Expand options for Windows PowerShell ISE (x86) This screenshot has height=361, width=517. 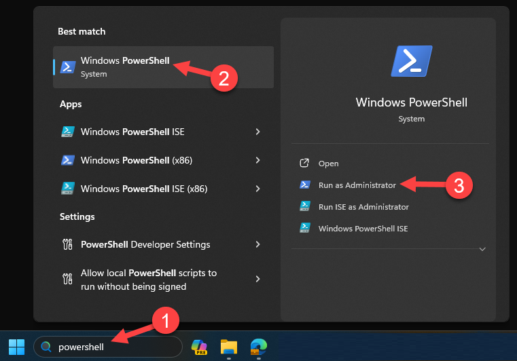pos(258,189)
